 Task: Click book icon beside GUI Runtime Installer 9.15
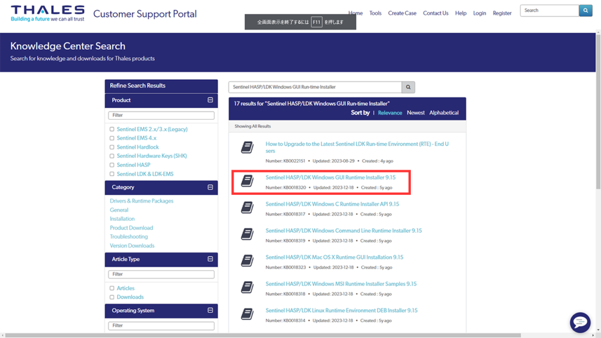click(247, 181)
